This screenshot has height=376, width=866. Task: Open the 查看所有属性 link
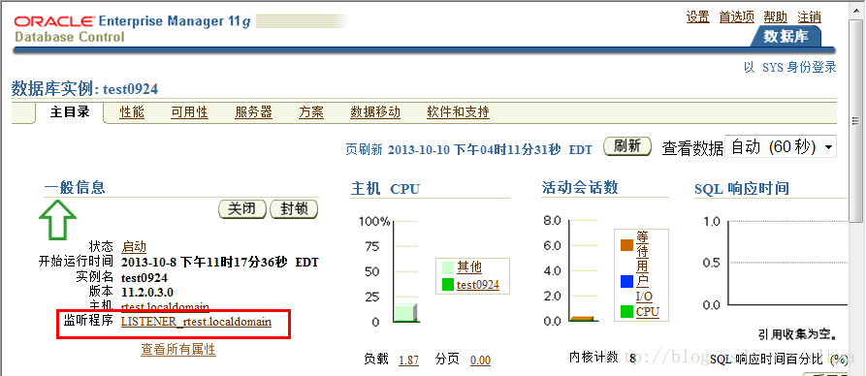178,349
